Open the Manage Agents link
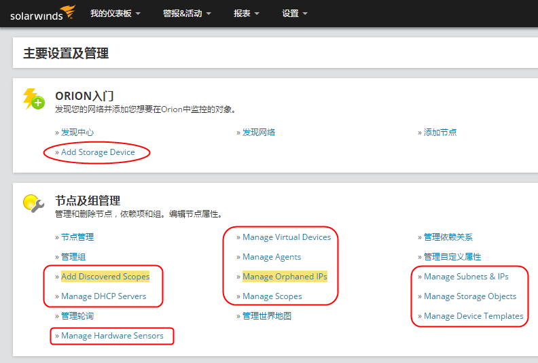This screenshot has height=363, width=538. tap(272, 257)
